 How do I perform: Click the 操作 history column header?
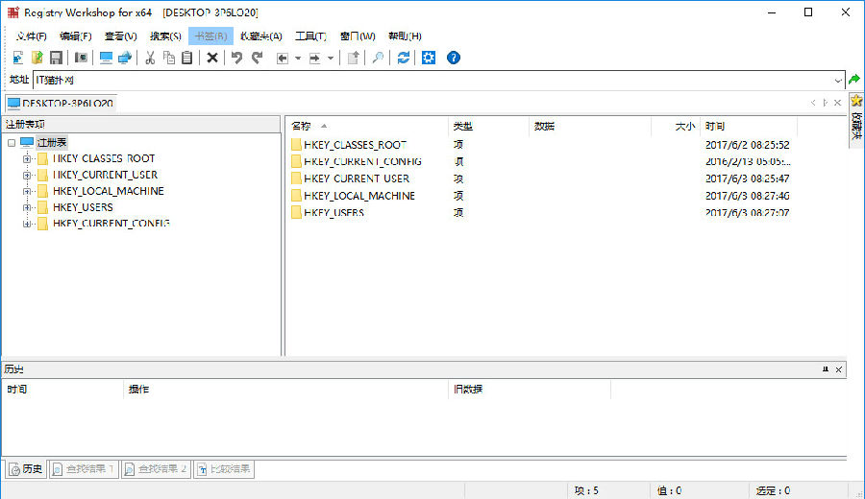tap(285, 390)
